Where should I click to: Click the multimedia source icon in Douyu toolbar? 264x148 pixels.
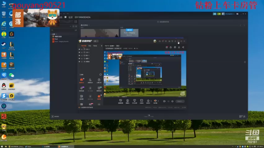(142, 101)
